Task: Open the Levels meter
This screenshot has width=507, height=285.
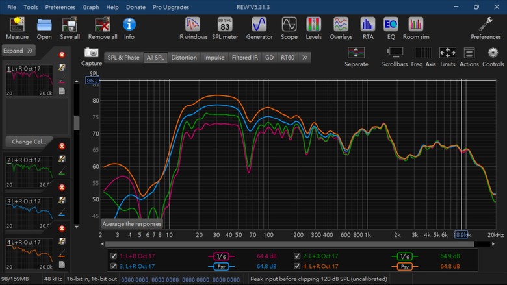Action: pos(314,29)
